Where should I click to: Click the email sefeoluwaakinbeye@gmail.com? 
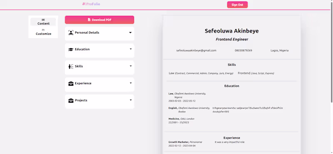click(x=196, y=50)
